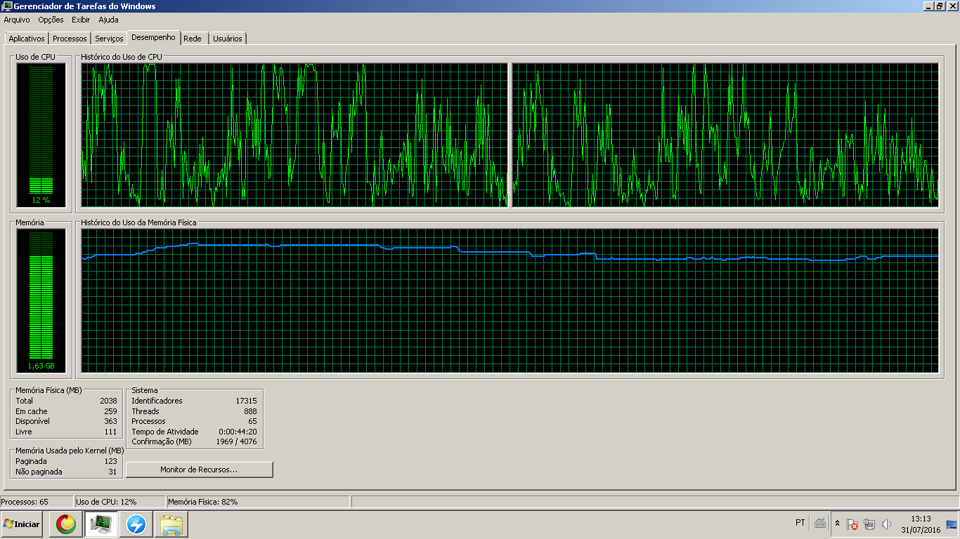Viewport: 960px width, 539px height.
Task: Click status bar text Processos: 65
Action: 24,502
